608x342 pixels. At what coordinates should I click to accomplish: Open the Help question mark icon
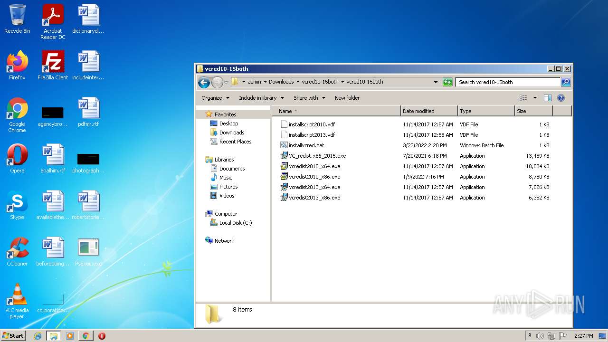pos(560,98)
